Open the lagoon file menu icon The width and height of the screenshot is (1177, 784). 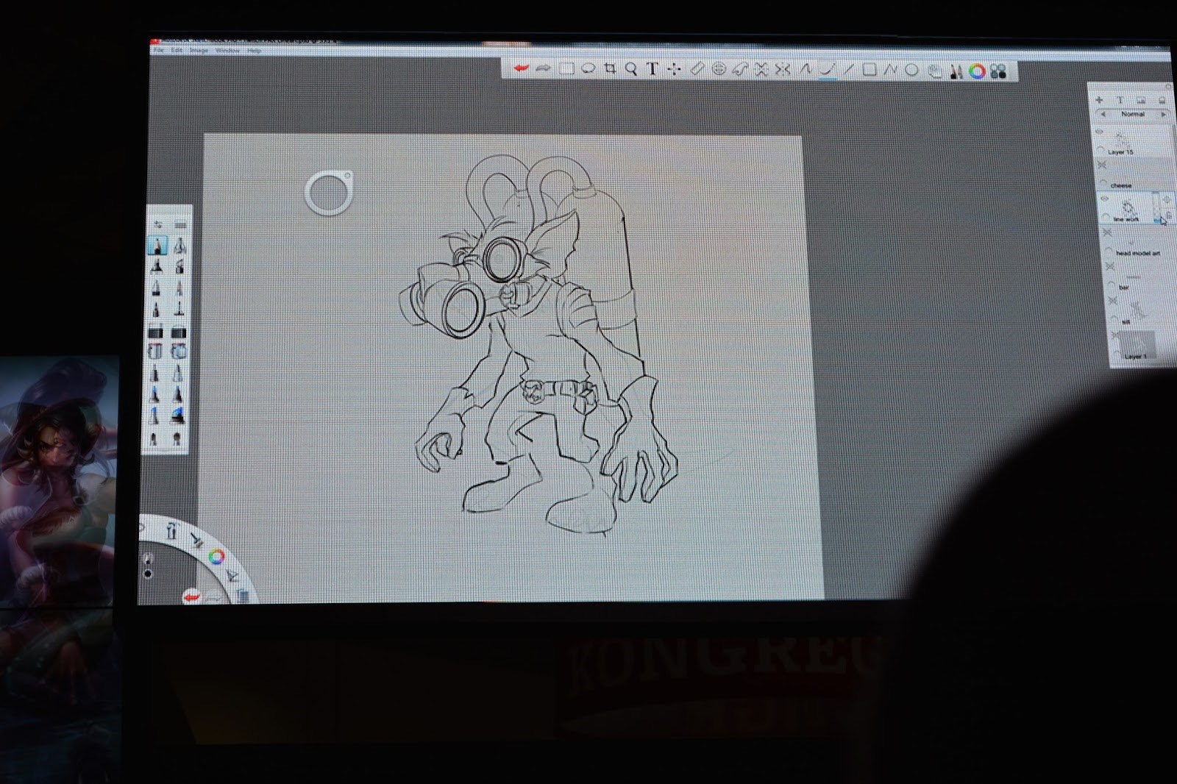pos(242,594)
